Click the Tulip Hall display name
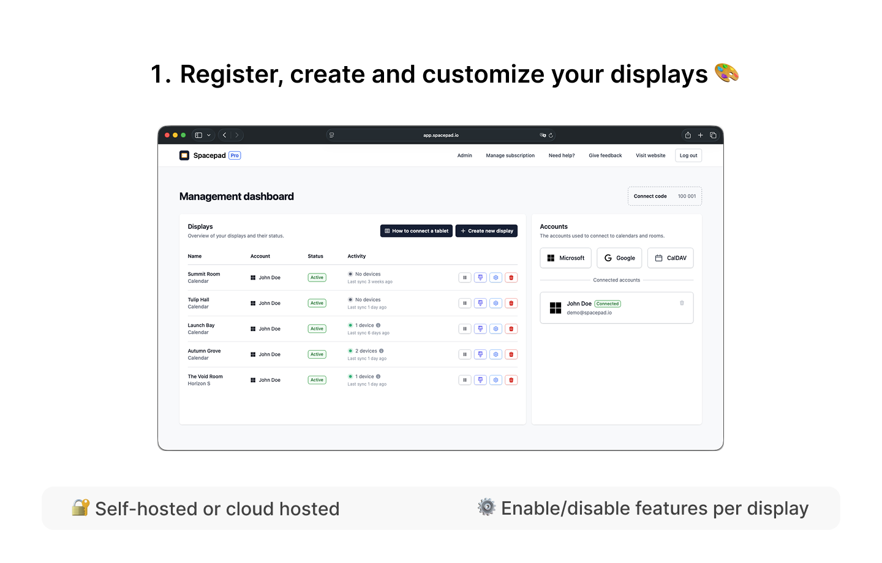This screenshot has width=882, height=563. pos(198,300)
